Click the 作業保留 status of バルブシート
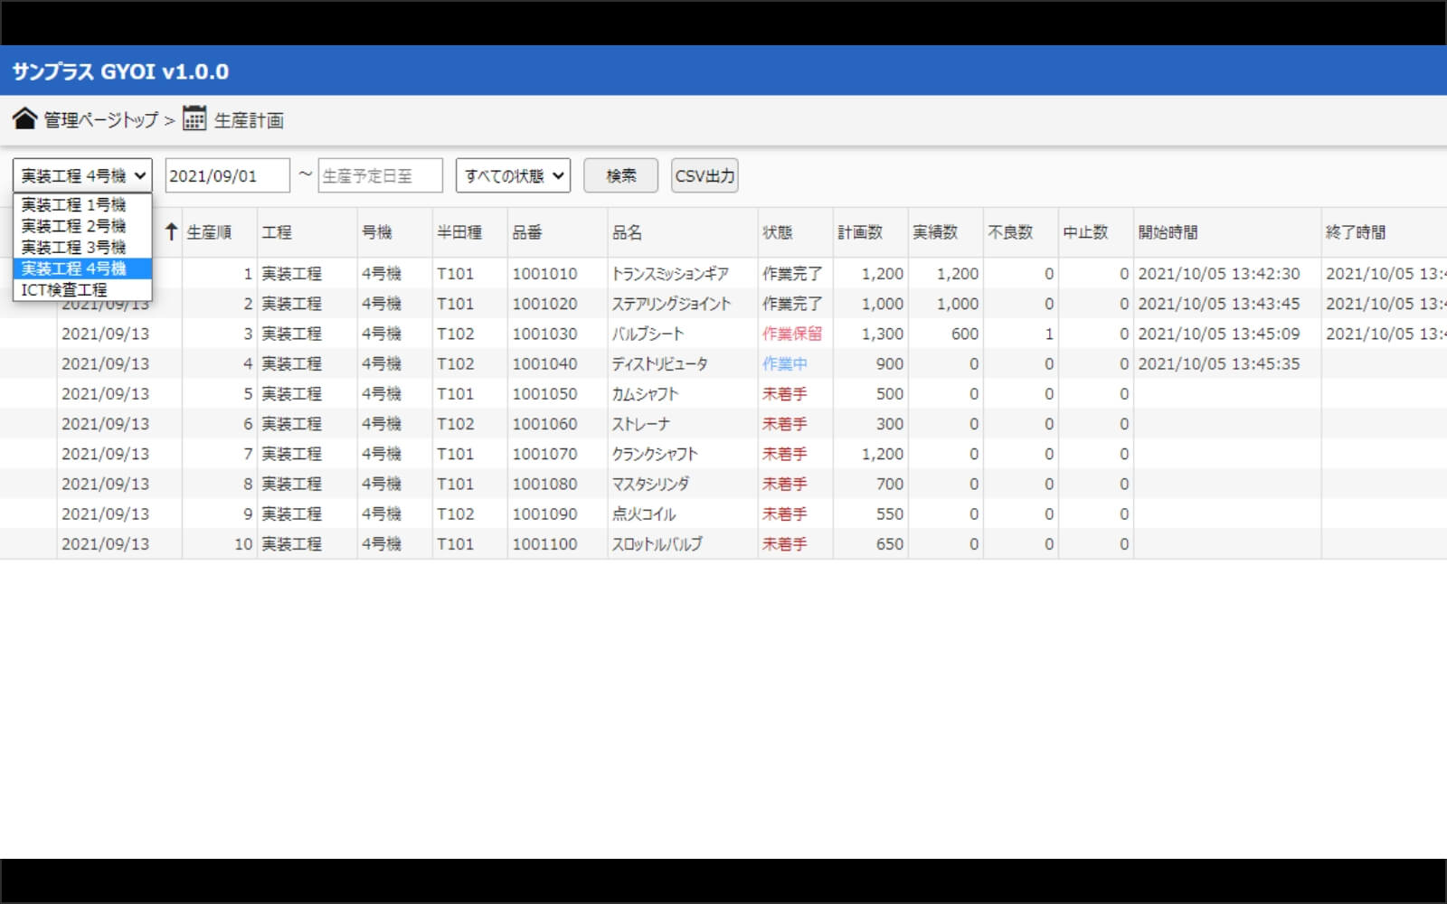Viewport: 1447px width, 904px height. pos(791,334)
